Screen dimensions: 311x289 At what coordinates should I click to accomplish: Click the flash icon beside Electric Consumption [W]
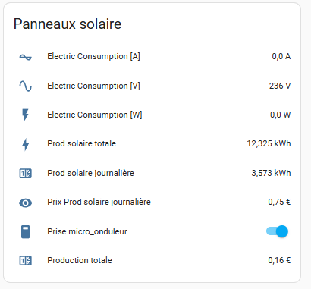pyautogui.click(x=25, y=115)
